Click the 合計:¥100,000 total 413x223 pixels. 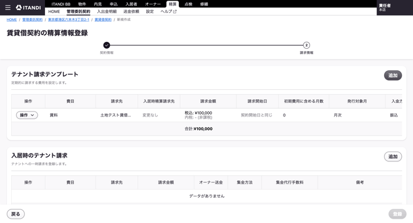[198, 129]
